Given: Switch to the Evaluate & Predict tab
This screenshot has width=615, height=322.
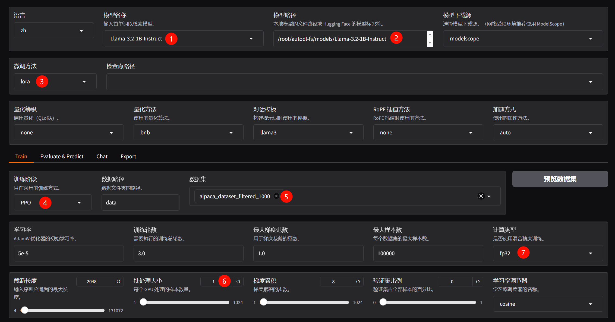Looking at the screenshot, I should (62, 156).
